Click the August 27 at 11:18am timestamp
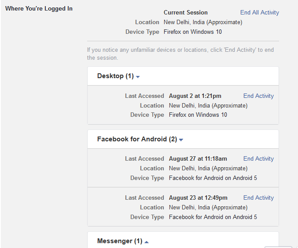This screenshot has height=248, width=298. (x=198, y=158)
